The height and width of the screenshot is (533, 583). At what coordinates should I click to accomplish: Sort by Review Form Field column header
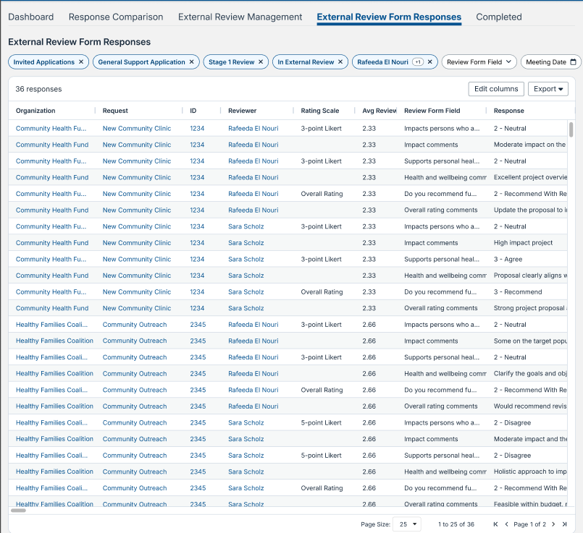pos(432,111)
